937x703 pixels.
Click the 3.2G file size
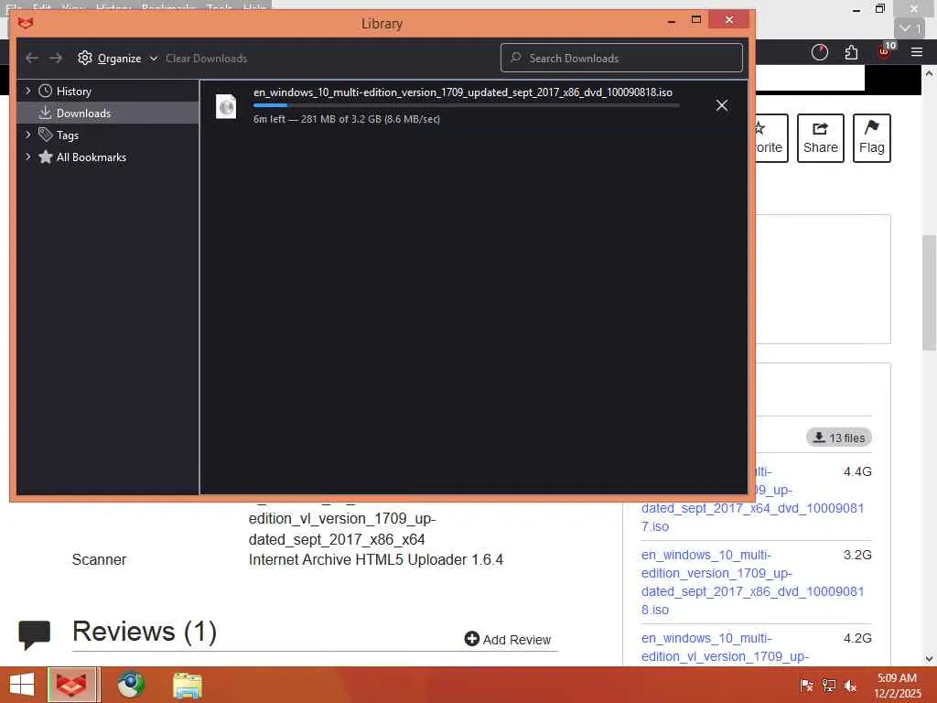click(857, 555)
